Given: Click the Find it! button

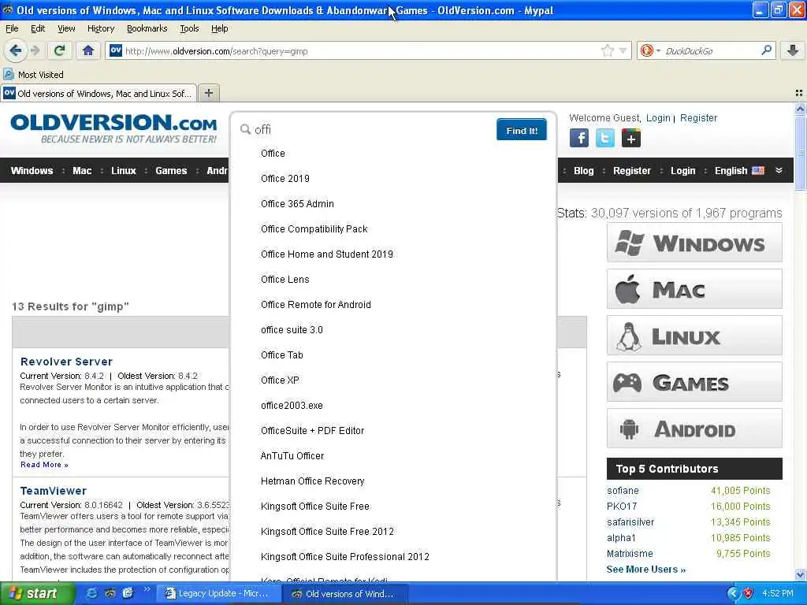Looking at the screenshot, I should (x=522, y=130).
